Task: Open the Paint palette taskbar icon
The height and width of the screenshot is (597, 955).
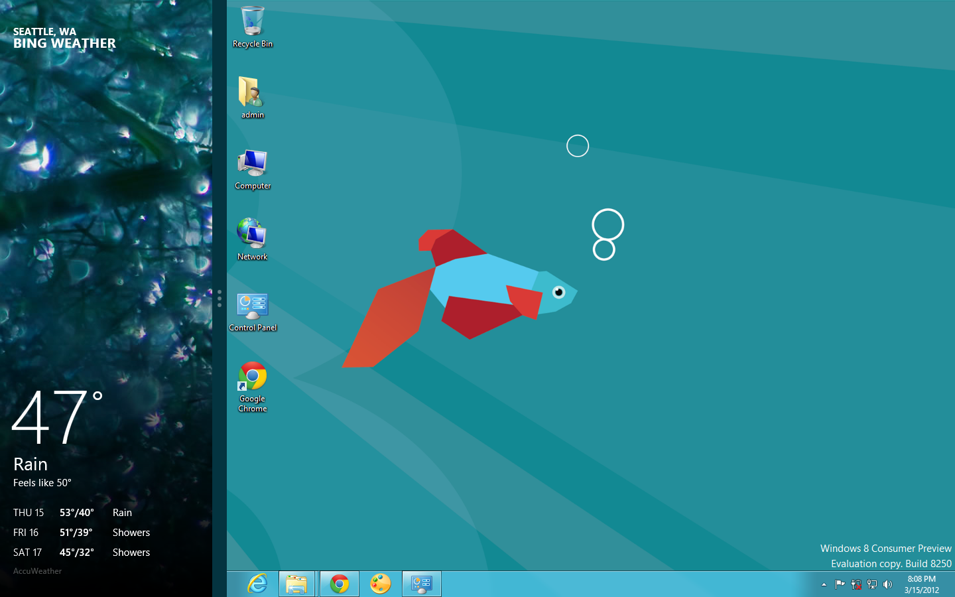Action: pyautogui.click(x=381, y=584)
